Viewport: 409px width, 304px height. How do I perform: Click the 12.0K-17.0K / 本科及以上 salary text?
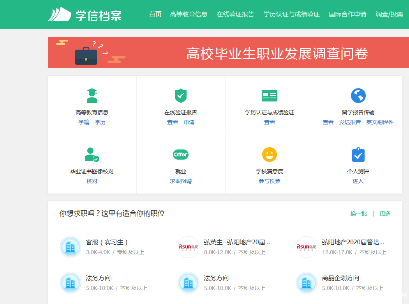pos(354,252)
